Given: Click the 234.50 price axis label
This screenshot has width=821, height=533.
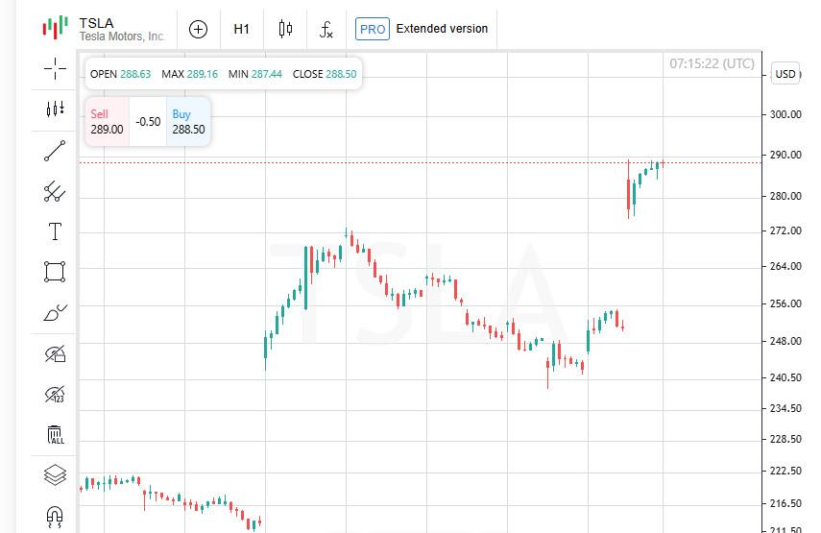Looking at the screenshot, I should 785,408.
